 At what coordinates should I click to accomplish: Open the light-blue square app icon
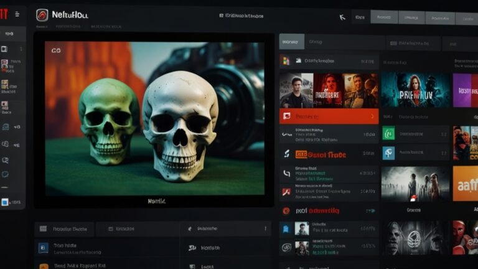[x=388, y=153]
